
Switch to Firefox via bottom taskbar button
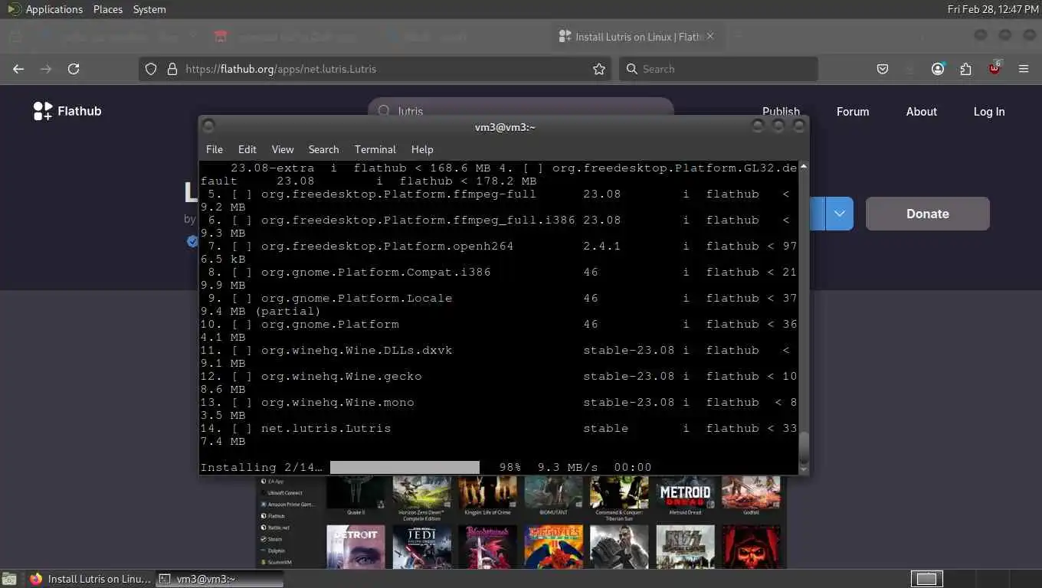click(x=90, y=580)
